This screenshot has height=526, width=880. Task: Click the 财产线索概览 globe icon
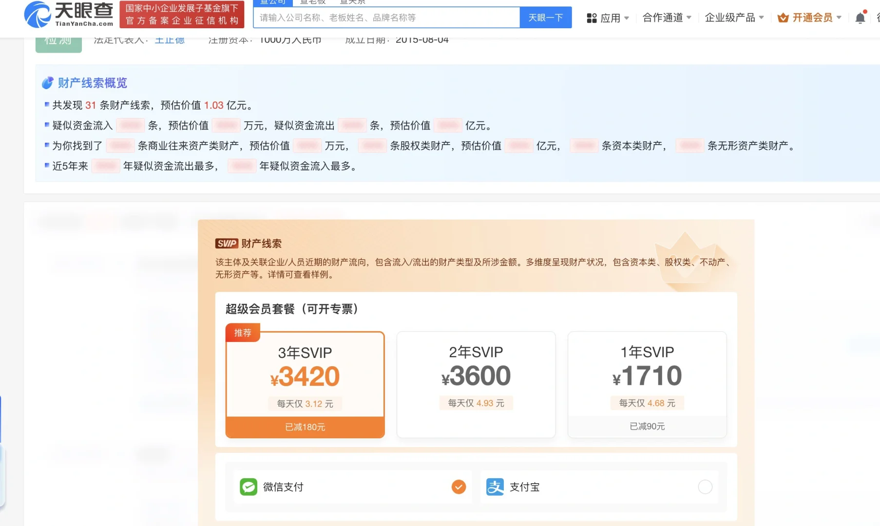(x=47, y=83)
